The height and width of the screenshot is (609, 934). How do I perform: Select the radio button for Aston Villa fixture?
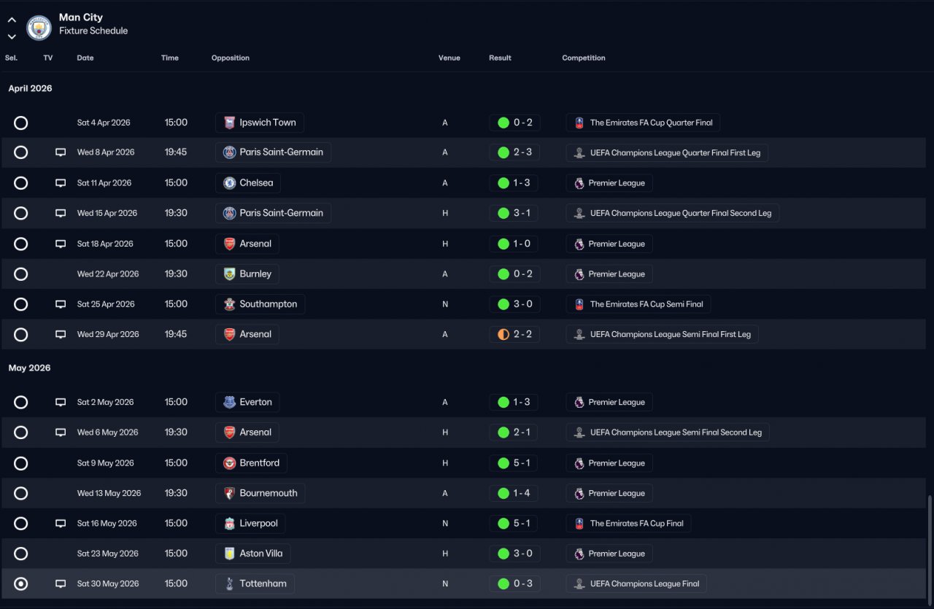coord(20,554)
